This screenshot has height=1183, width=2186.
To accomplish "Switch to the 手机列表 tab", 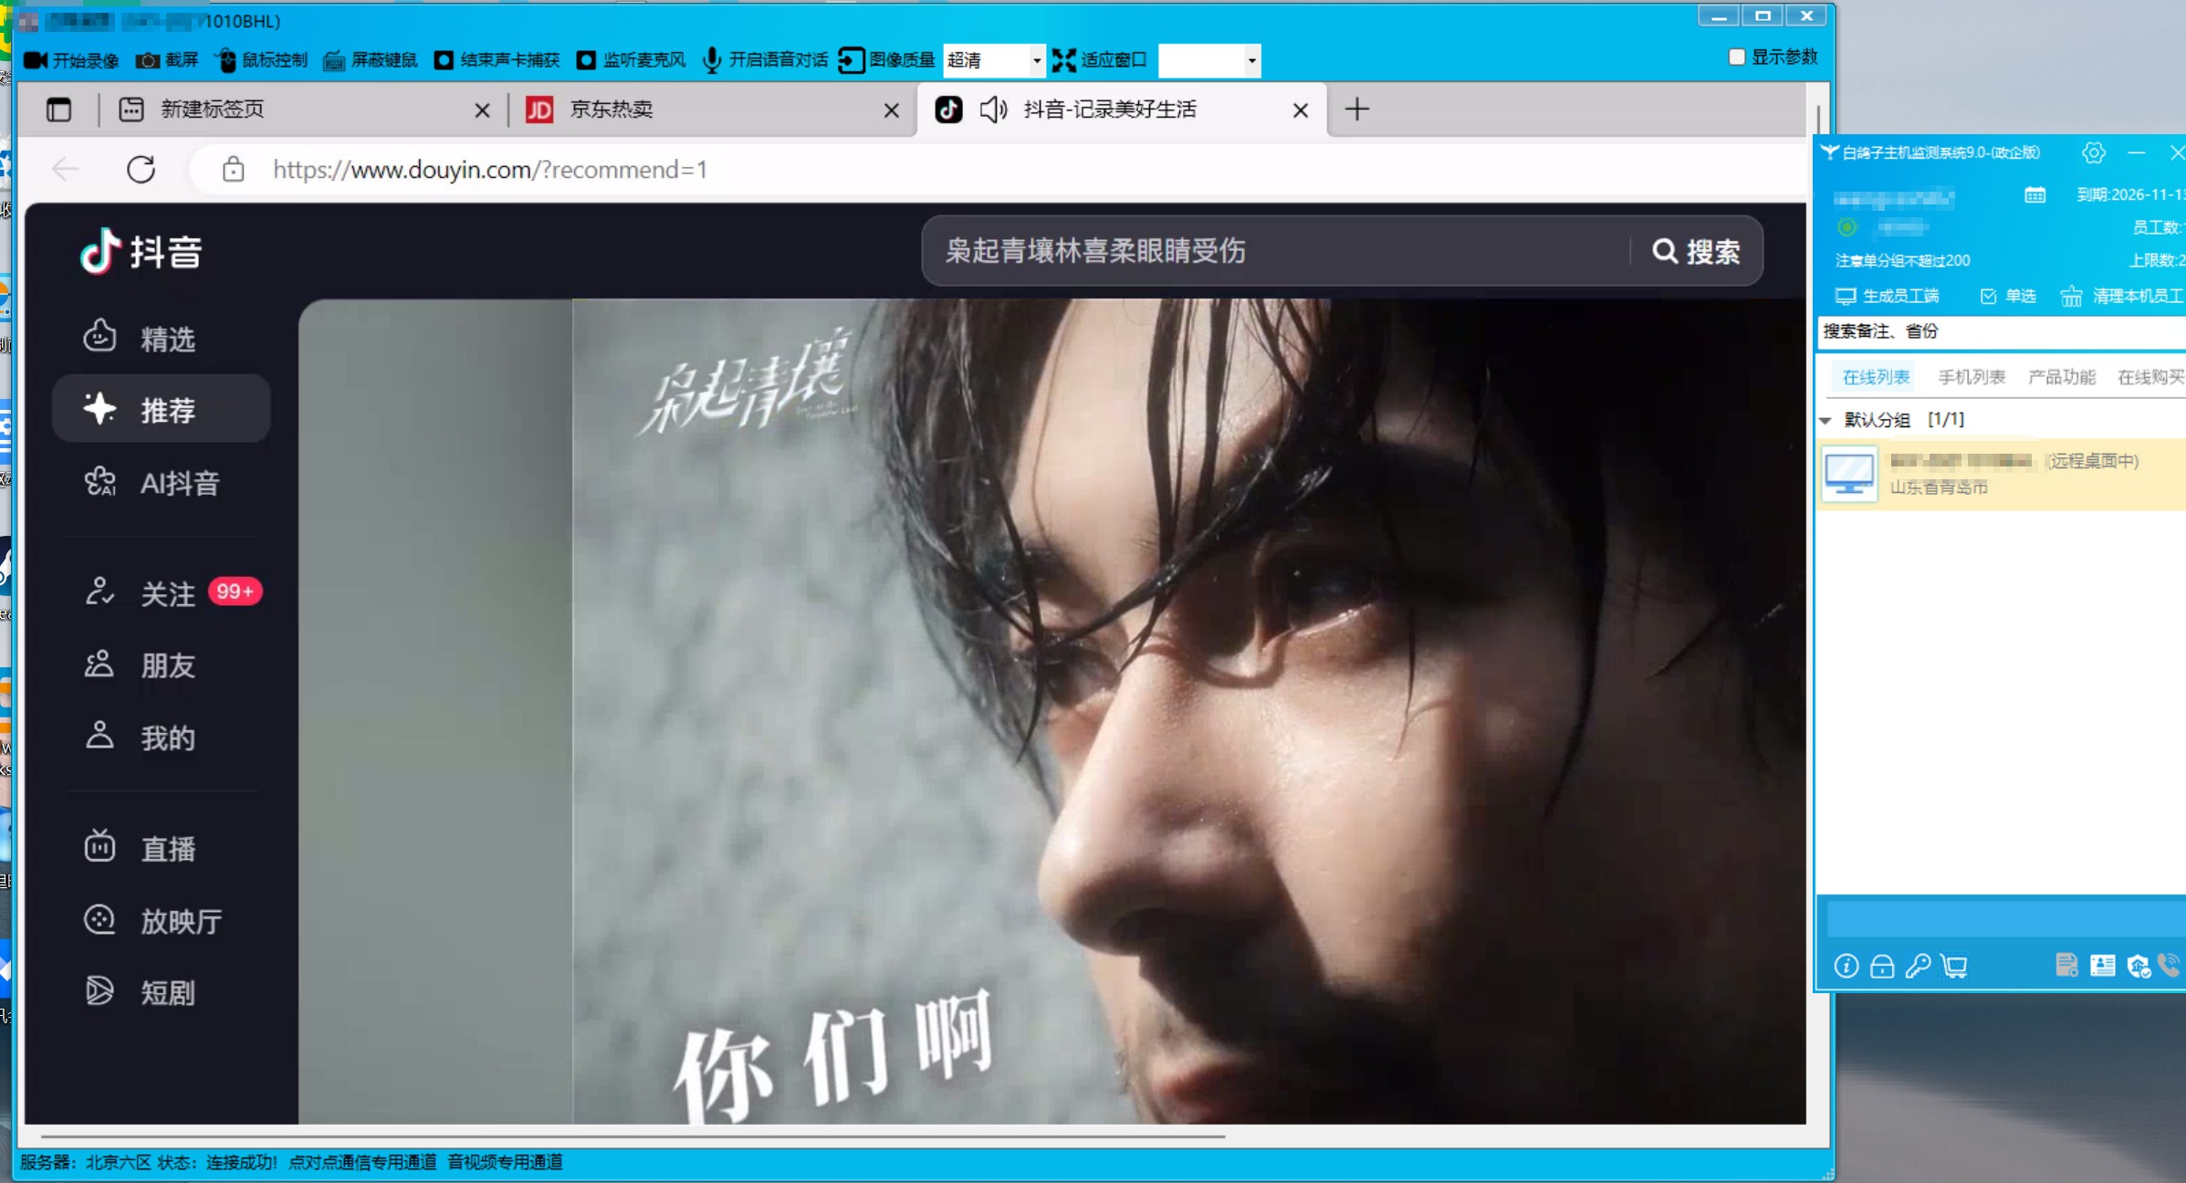I will click(1972, 377).
